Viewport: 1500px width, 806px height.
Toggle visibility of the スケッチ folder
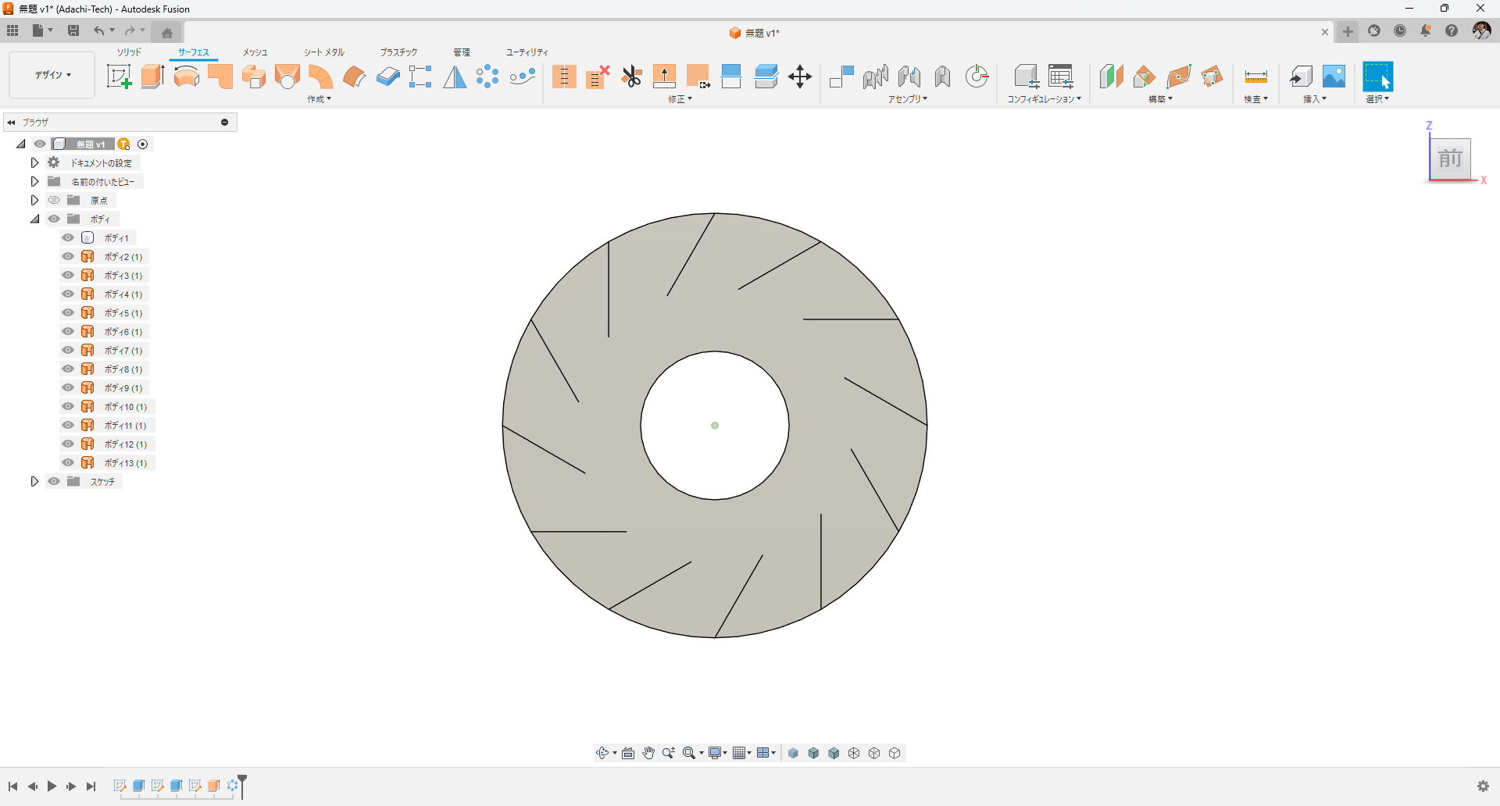pos(54,481)
